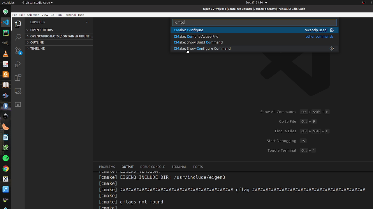Open the Run and Debug view
The image size is (373, 209).
[18, 64]
